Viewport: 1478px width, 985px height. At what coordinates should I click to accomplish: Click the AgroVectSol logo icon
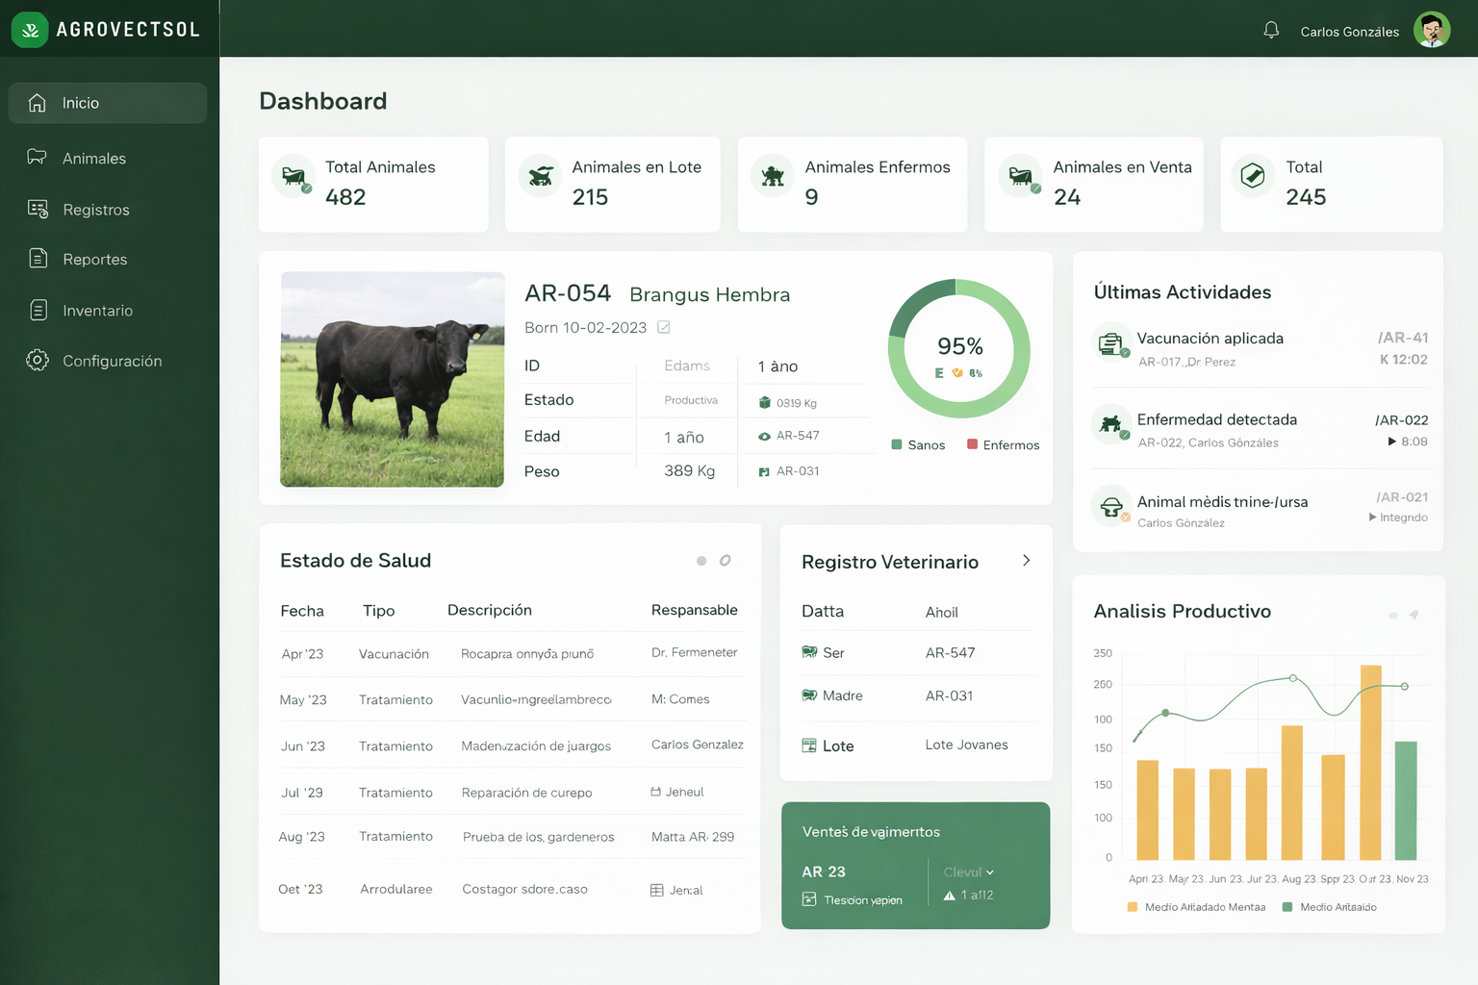[30, 30]
